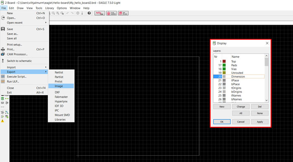Run the Ratsnest tool icon
293x162 pixels.
click(3, 112)
